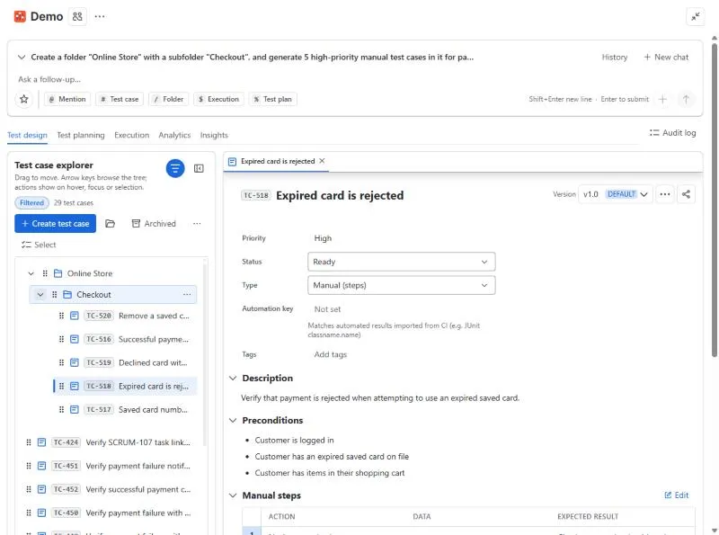
Task: Click the page vertical scrollbar
Action: 714,200
